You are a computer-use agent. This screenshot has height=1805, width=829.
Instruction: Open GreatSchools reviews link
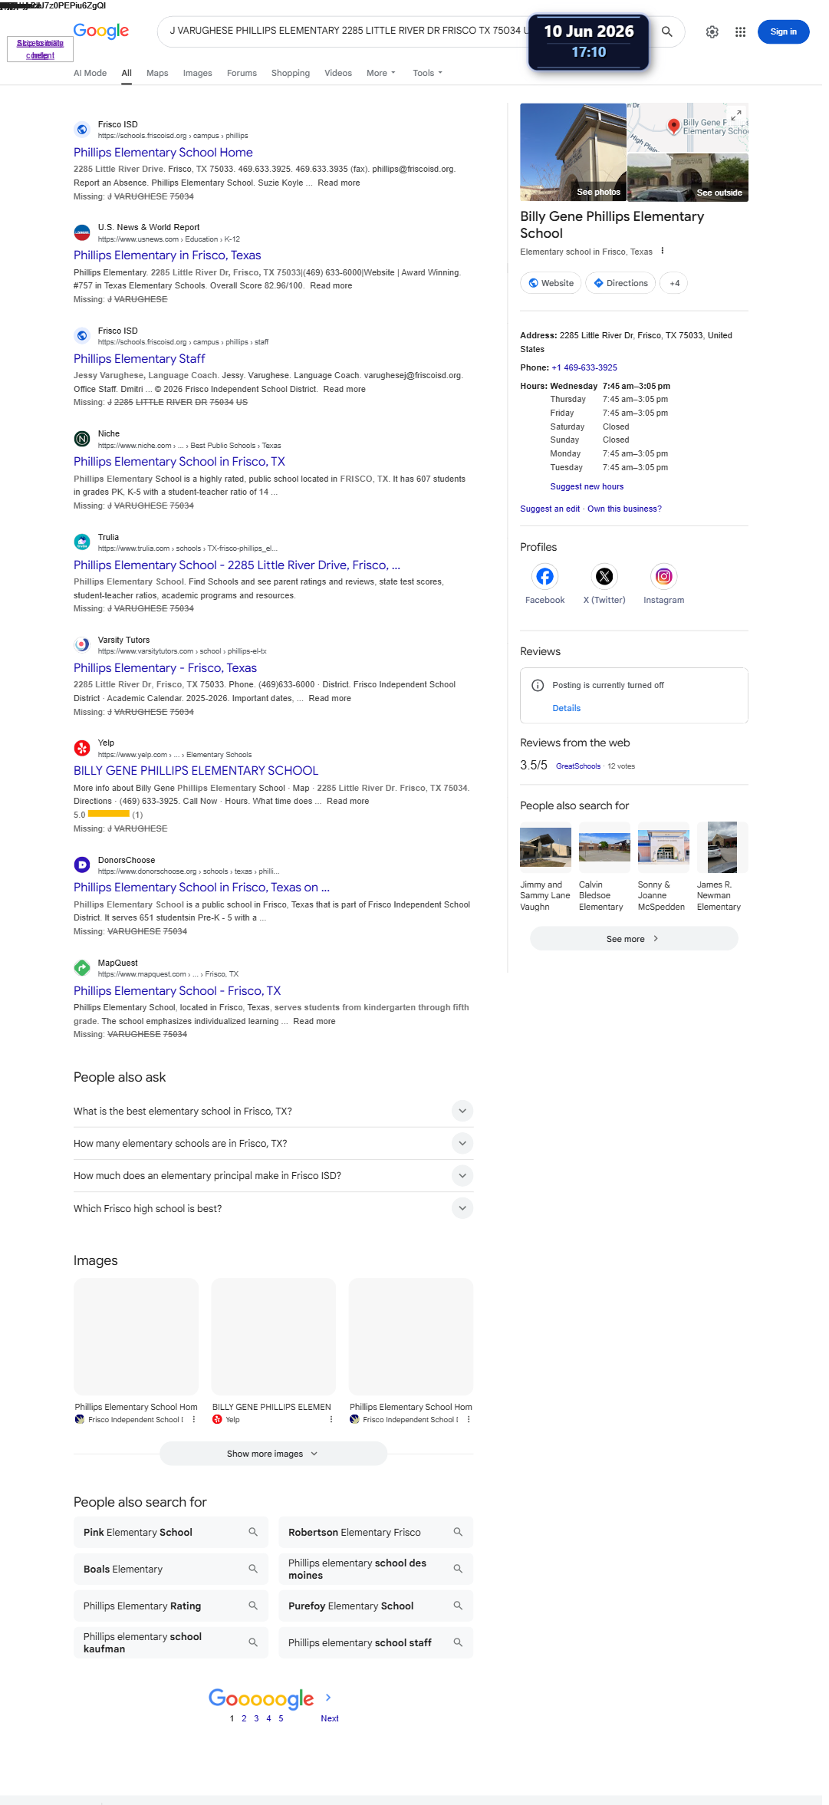point(578,766)
